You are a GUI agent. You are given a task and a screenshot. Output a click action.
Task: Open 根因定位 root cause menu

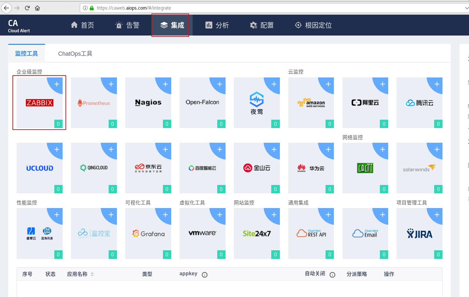pyautogui.click(x=313, y=25)
